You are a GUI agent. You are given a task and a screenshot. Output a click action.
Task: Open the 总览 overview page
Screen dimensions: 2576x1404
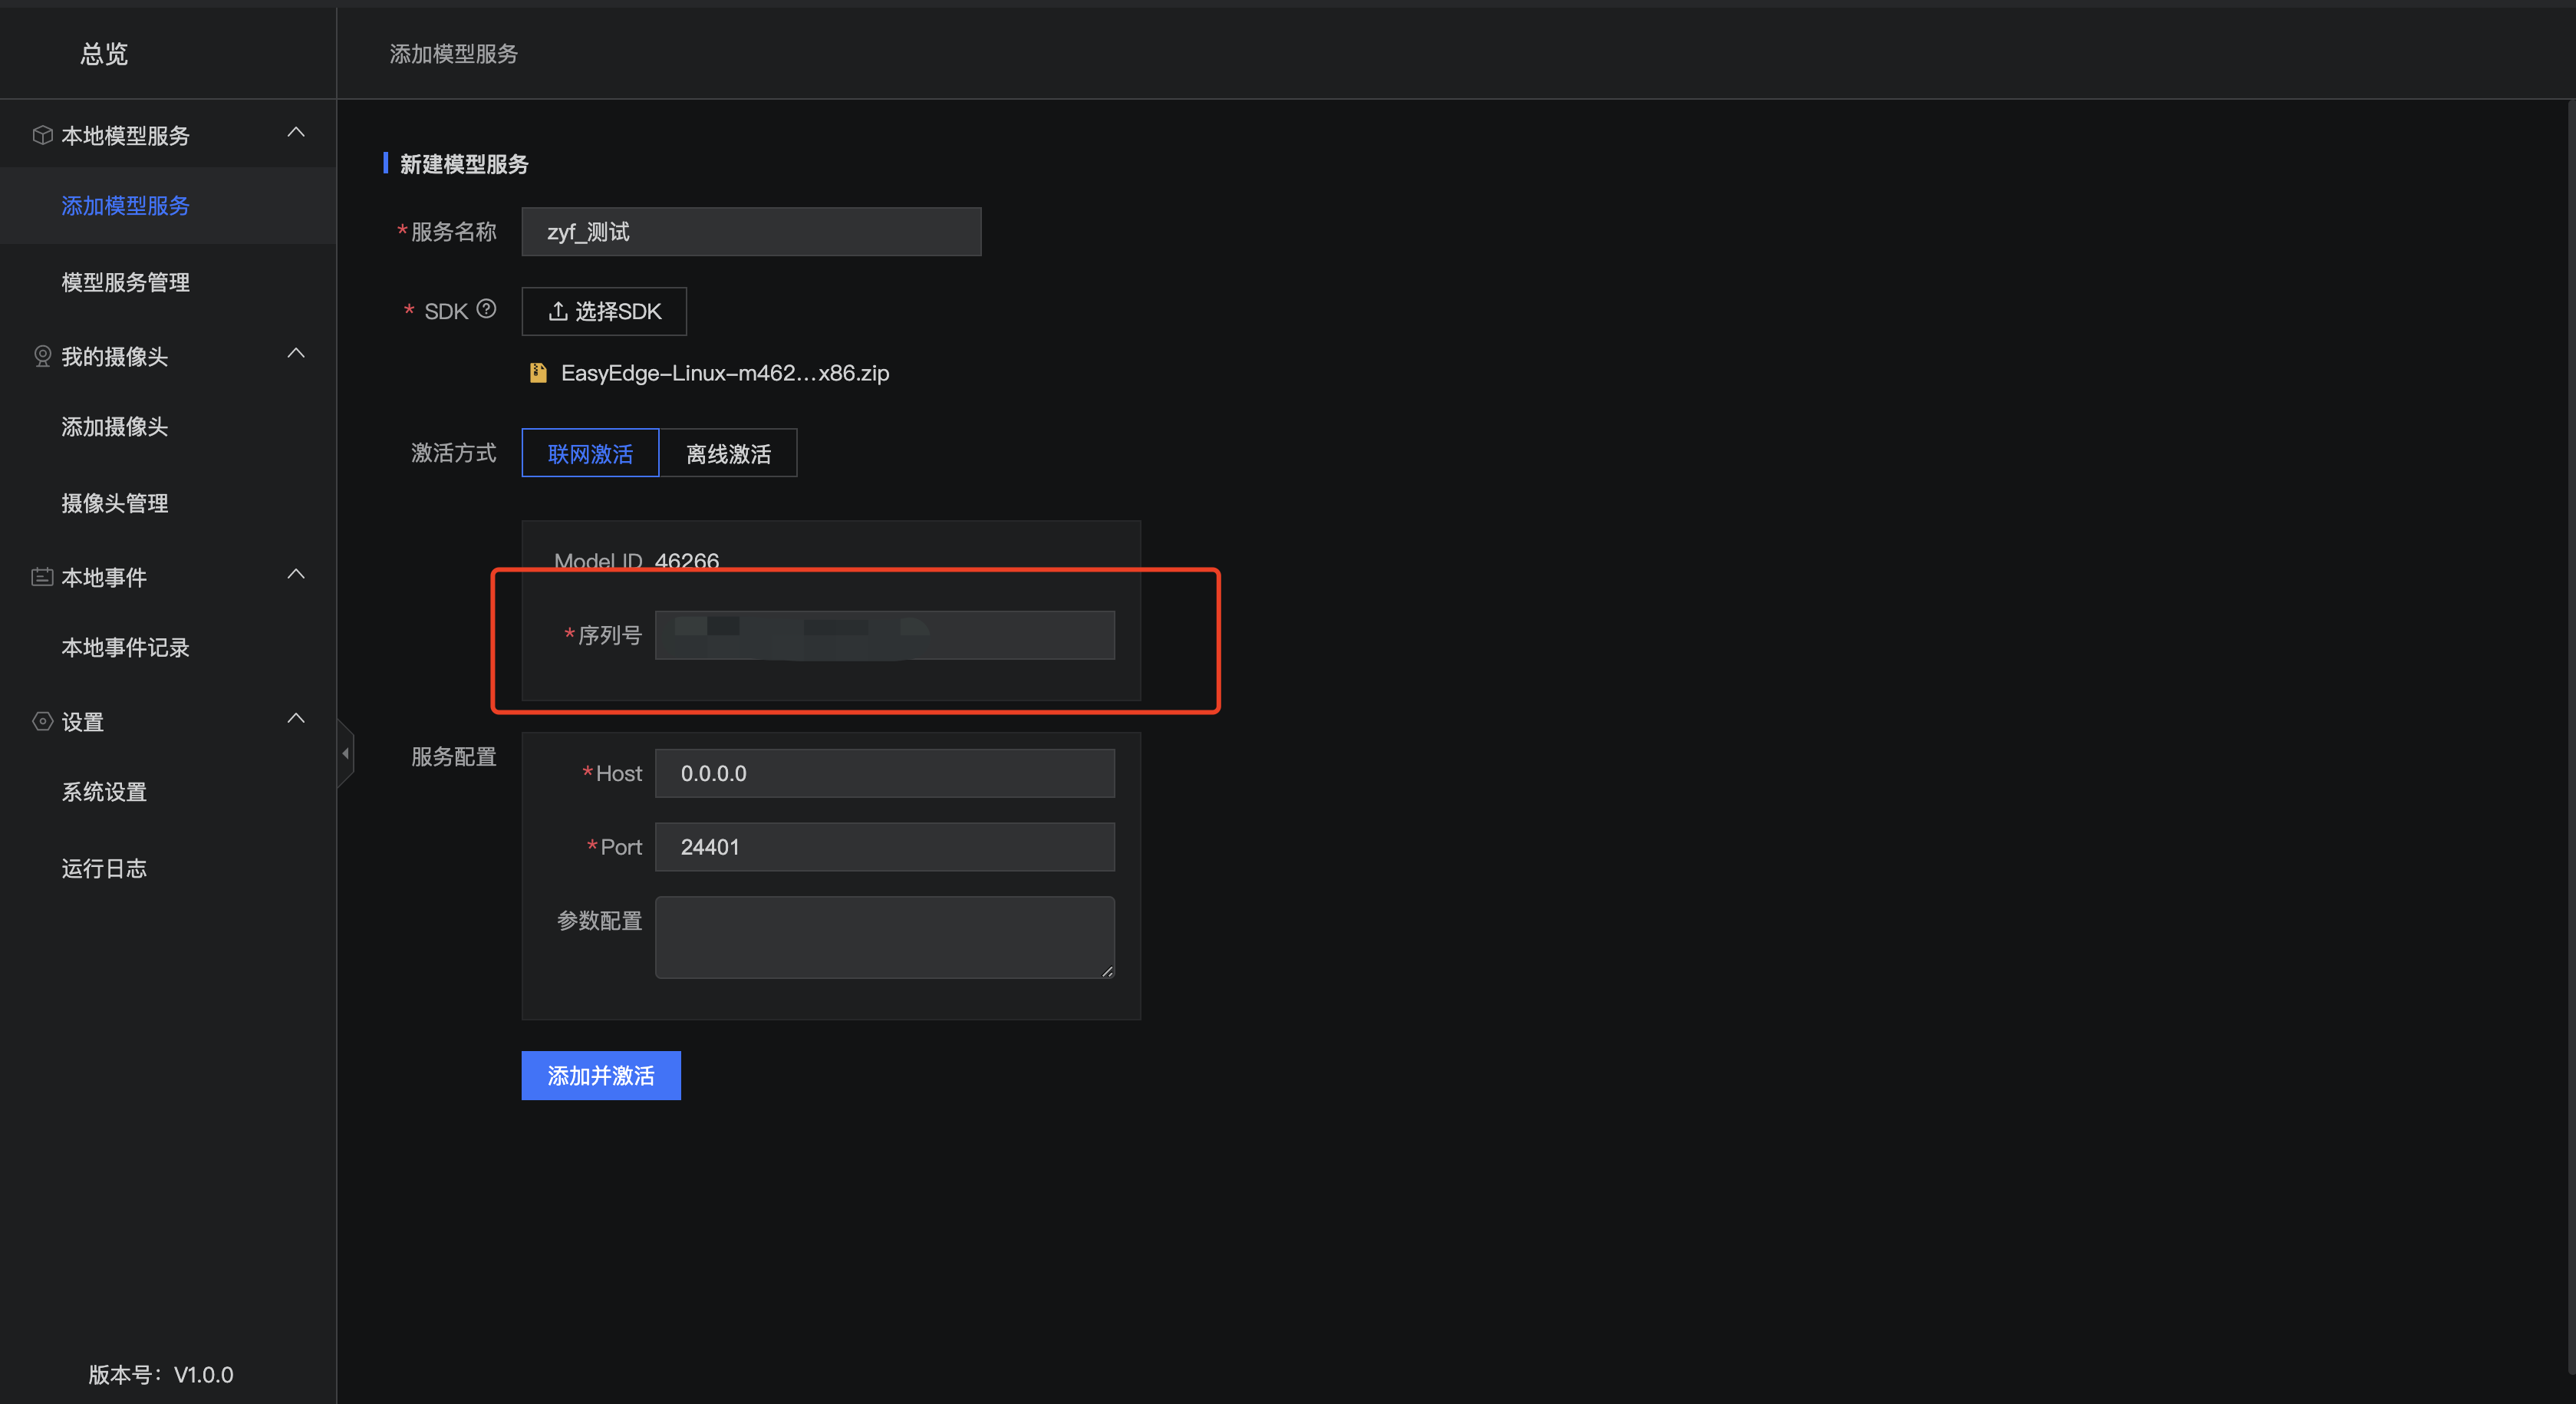(104, 54)
